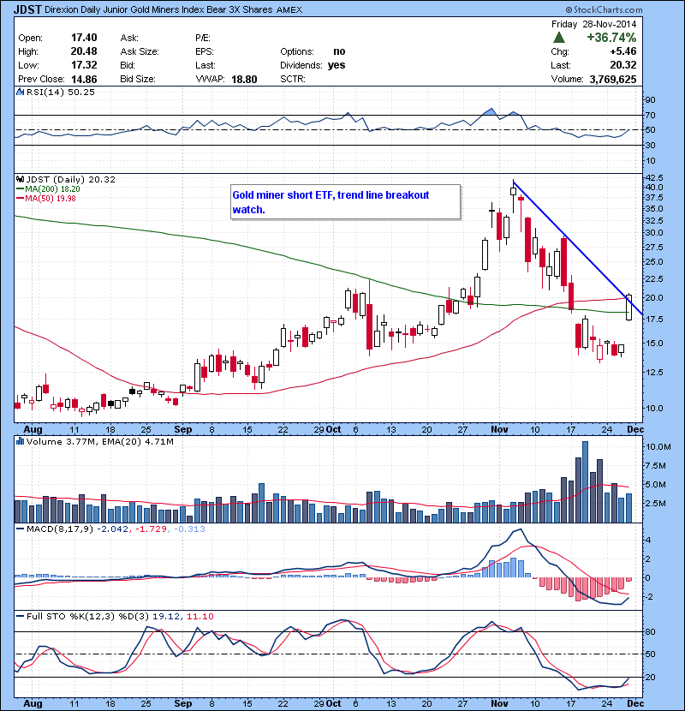Click the +36.74% percent change value
The width and height of the screenshot is (685, 711).
611,37
